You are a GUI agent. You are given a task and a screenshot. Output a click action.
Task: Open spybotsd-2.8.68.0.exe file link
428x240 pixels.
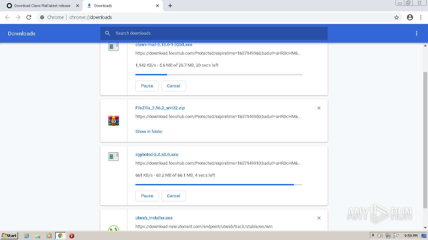[157, 155]
